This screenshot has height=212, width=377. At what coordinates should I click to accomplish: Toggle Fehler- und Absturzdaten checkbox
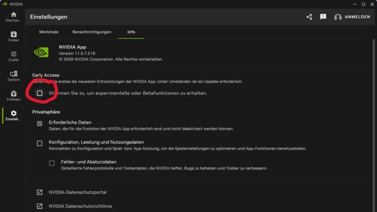coord(52,163)
